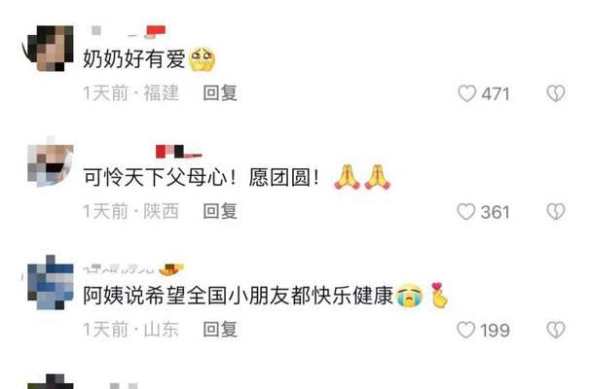Screen dimensions: 589x389
Task: Open avatar of the Shaanxi commenter
Action: pos(51,165)
